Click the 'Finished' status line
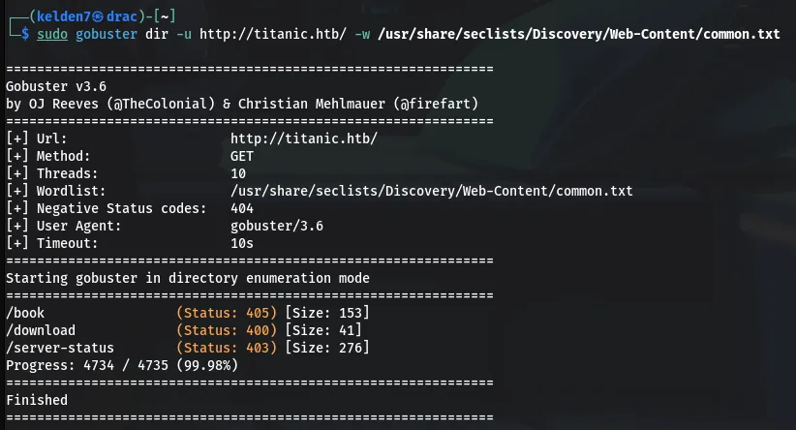This screenshot has height=430, width=796. pyautogui.click(x=37, y=400)
